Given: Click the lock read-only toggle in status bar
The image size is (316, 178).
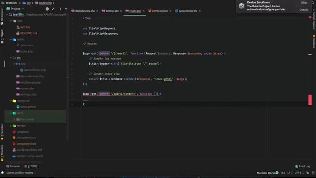Looking at the screenshot, I should pyautogui.click(x=307, y=173).
